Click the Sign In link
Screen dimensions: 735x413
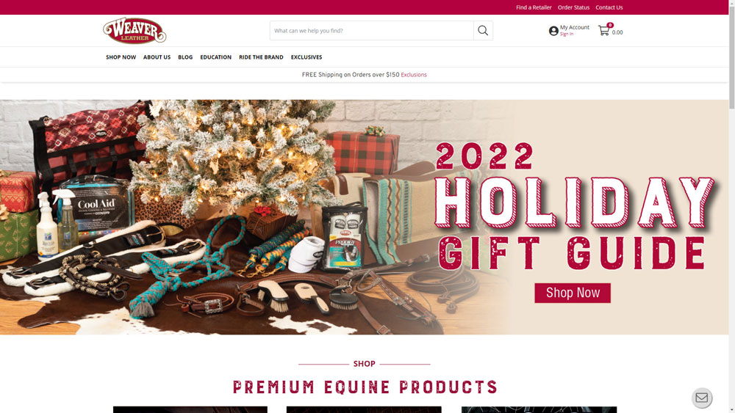click(x=567, y=34)
